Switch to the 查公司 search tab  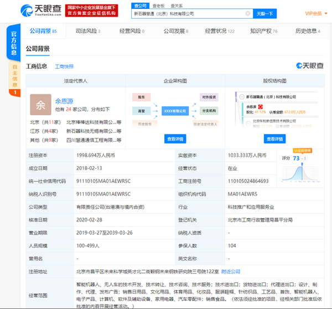[x=141, y=6]
